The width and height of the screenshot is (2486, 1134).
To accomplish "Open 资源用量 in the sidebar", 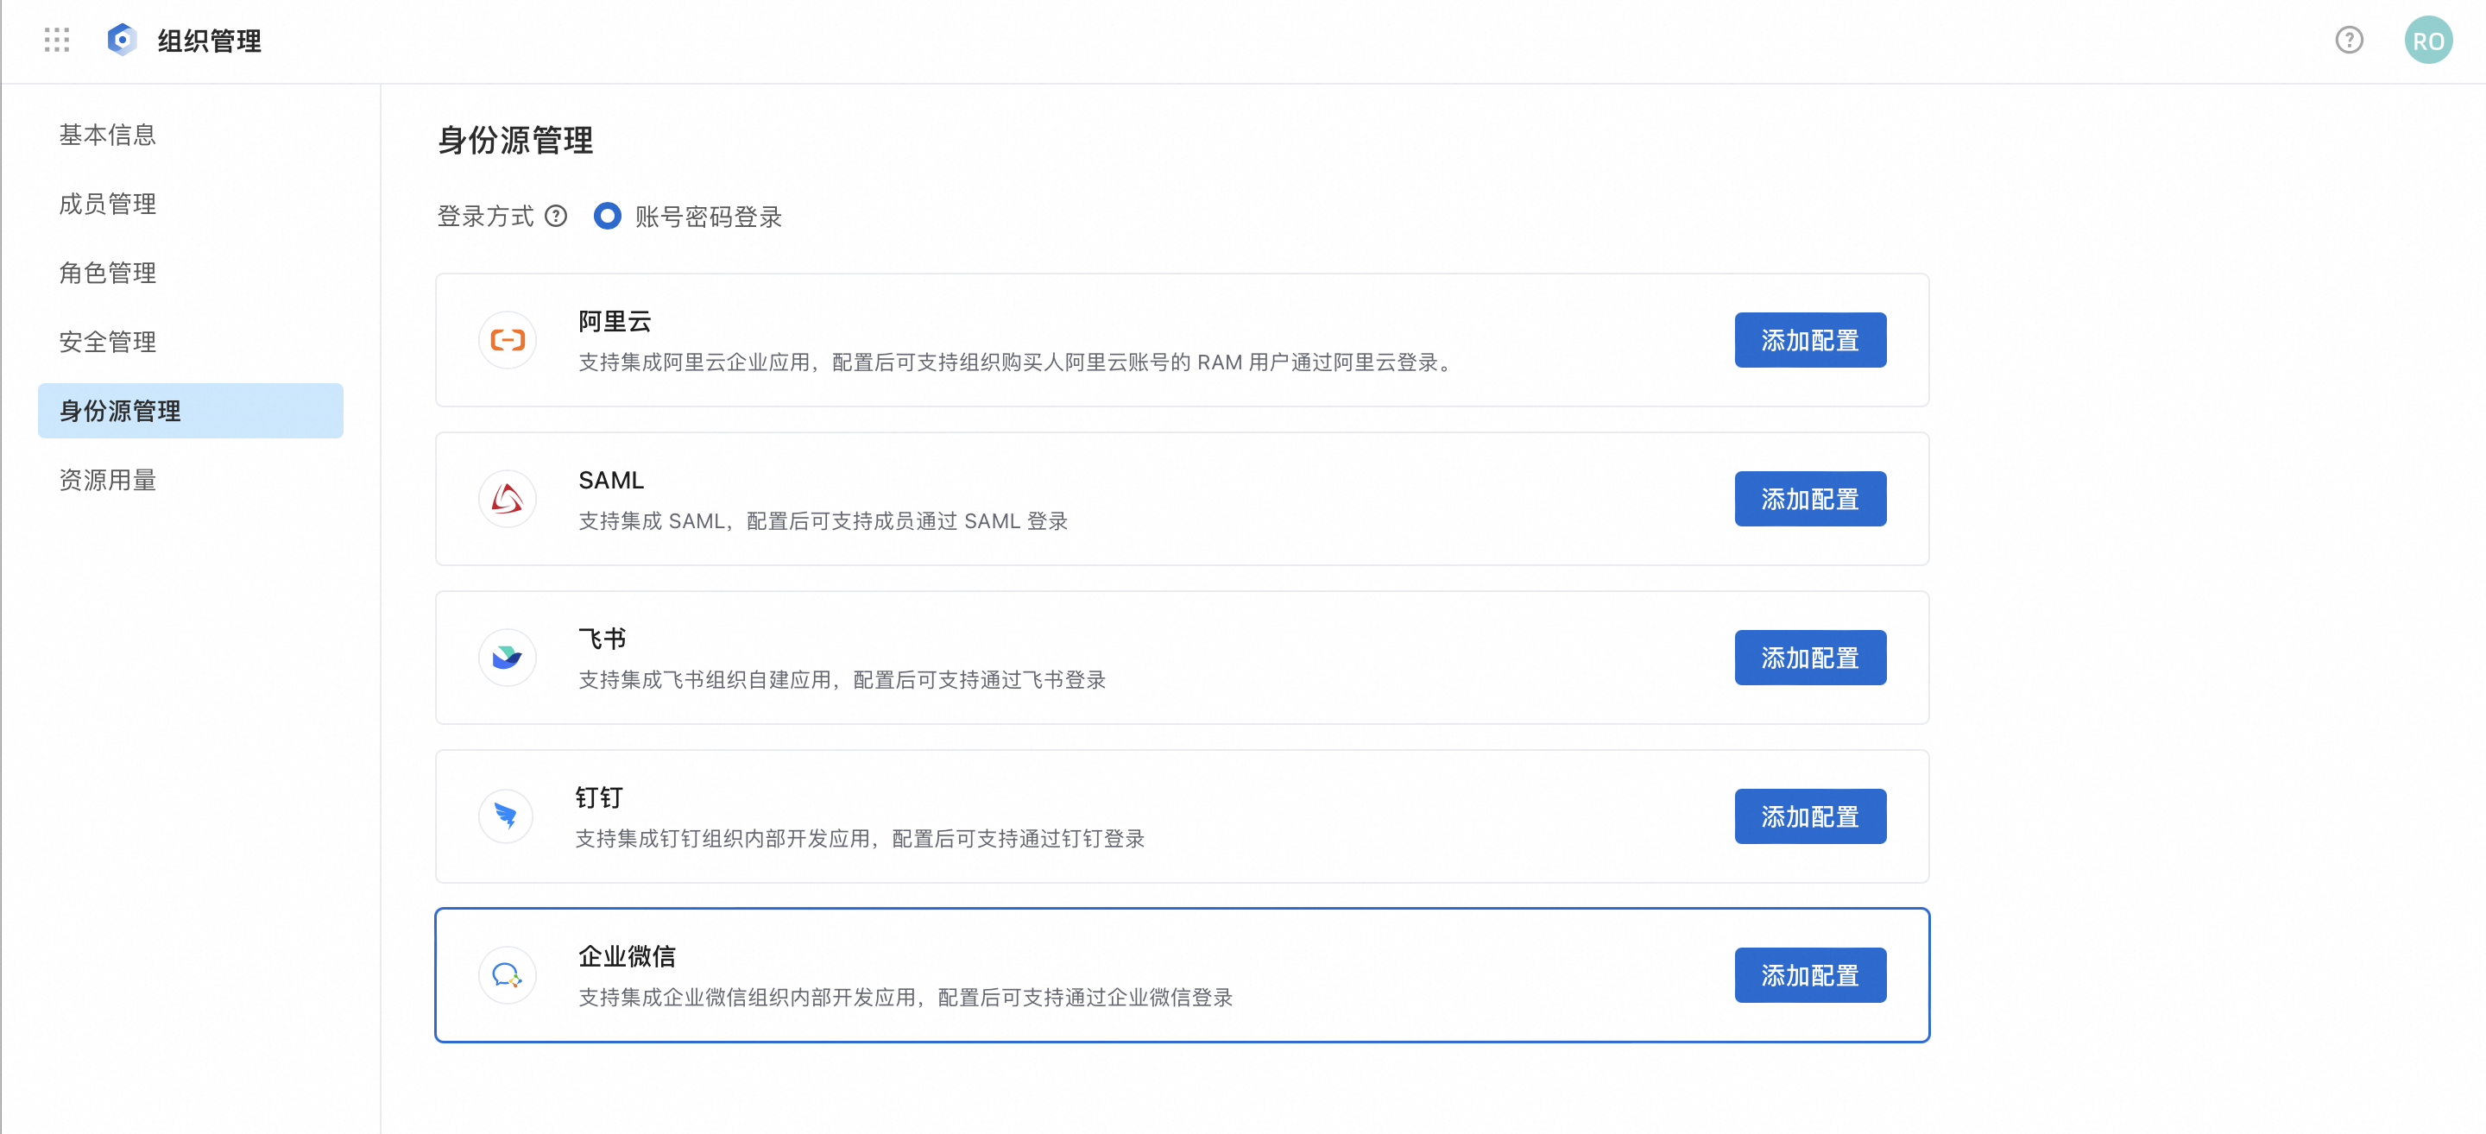I will pyautogui.click(x=107, y=480).
